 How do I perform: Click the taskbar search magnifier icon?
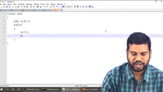tap(7, 89)
